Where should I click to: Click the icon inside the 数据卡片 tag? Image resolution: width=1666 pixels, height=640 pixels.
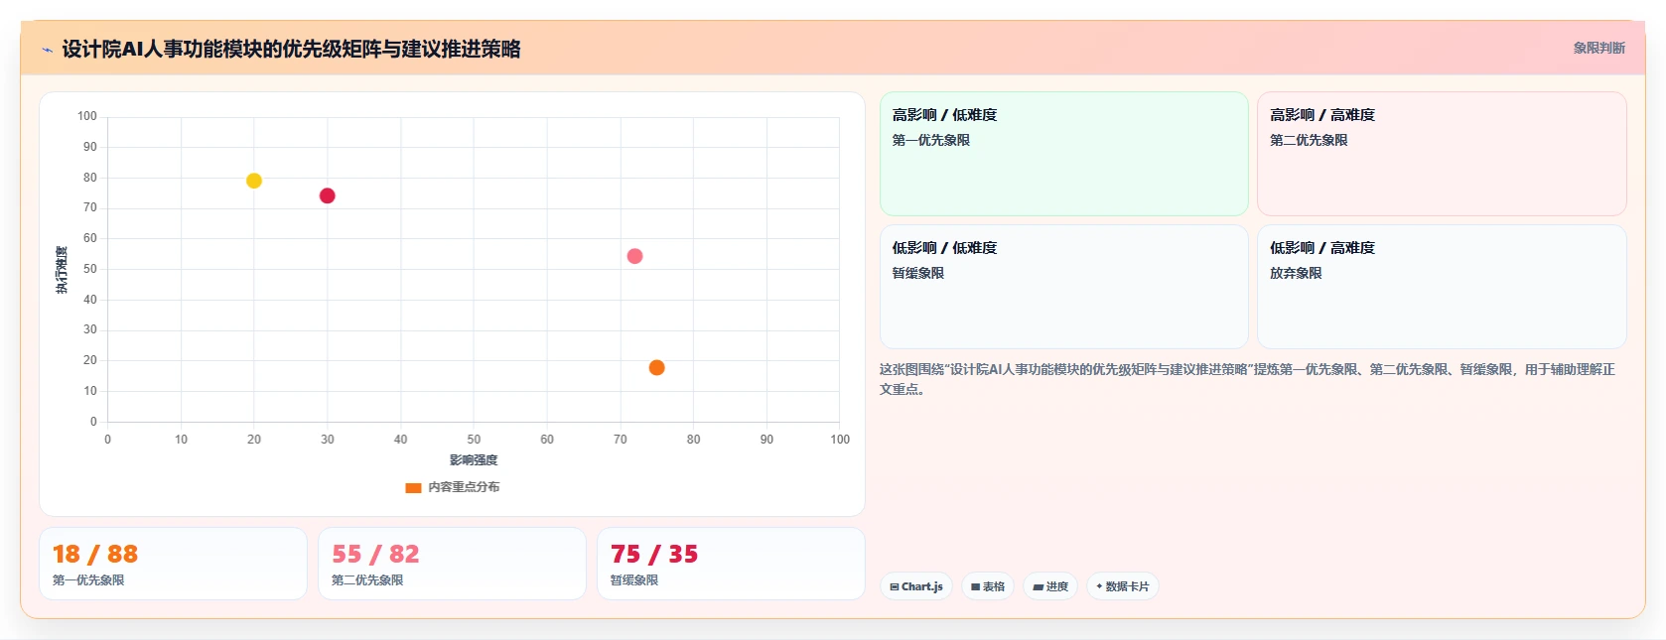[x=1099, y=586]
